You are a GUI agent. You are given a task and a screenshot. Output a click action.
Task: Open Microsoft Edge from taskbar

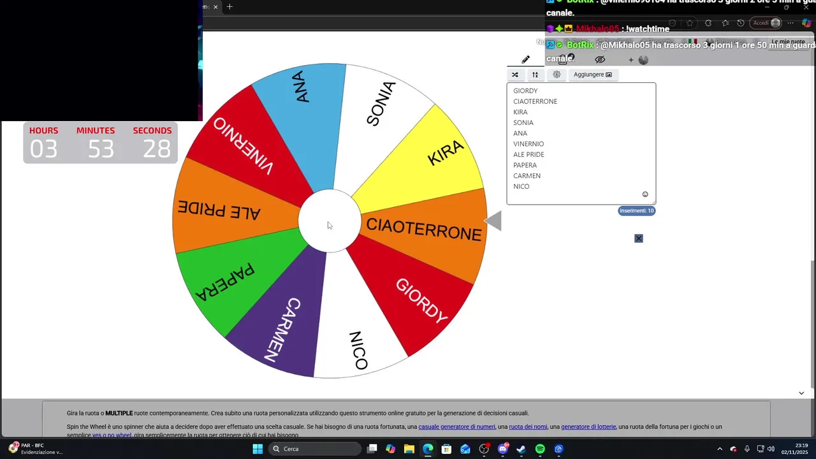(428, 449)
